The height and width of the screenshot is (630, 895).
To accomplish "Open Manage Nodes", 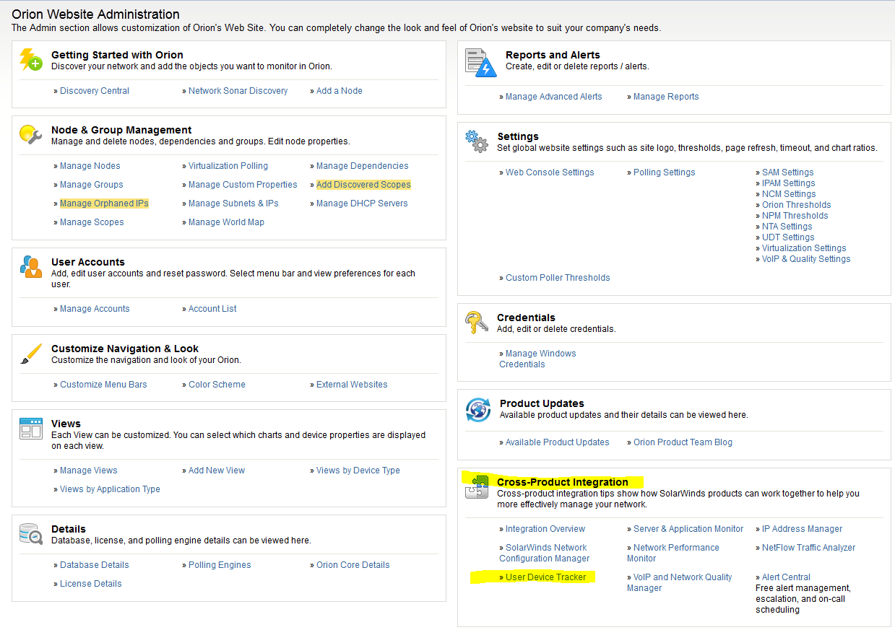I will 90,166.
